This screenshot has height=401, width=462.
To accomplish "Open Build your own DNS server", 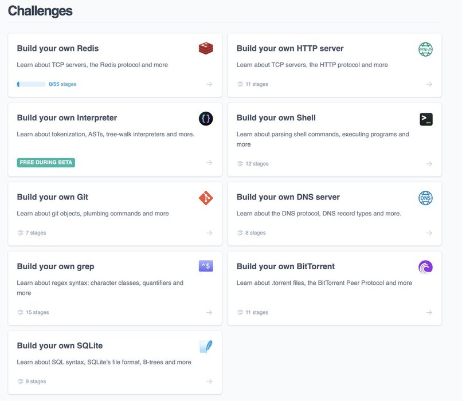I will point(288,197).
